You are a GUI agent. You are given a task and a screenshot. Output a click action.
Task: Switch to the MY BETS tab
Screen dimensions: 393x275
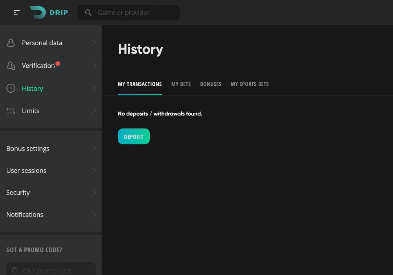[181, 84]
